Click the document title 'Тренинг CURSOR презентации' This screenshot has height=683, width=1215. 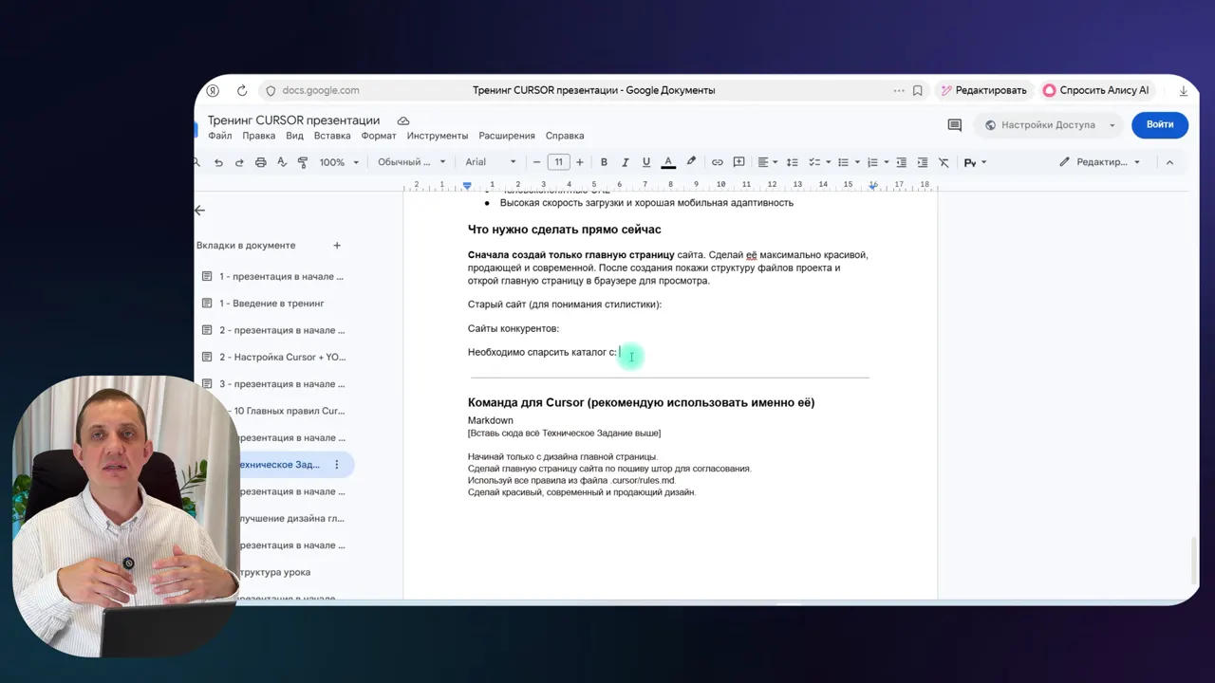point(293,120)
